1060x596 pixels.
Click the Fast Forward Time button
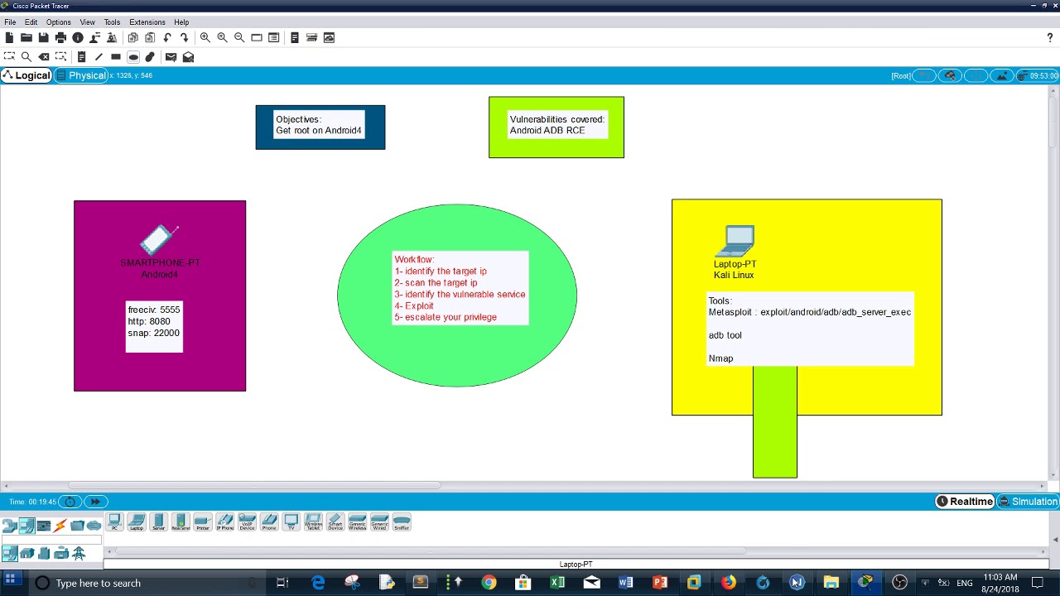pyautogui.click(x=95, y=501)
